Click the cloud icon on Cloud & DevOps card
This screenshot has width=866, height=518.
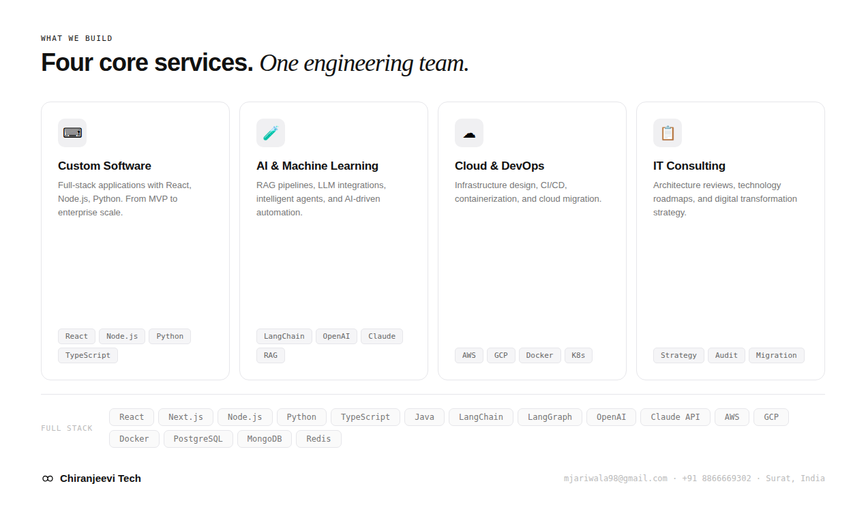tap(469, 133)
